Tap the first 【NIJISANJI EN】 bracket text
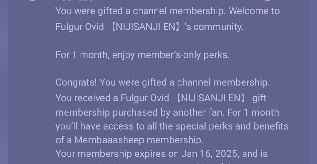The image size is (317, 164). click(146, 27)
